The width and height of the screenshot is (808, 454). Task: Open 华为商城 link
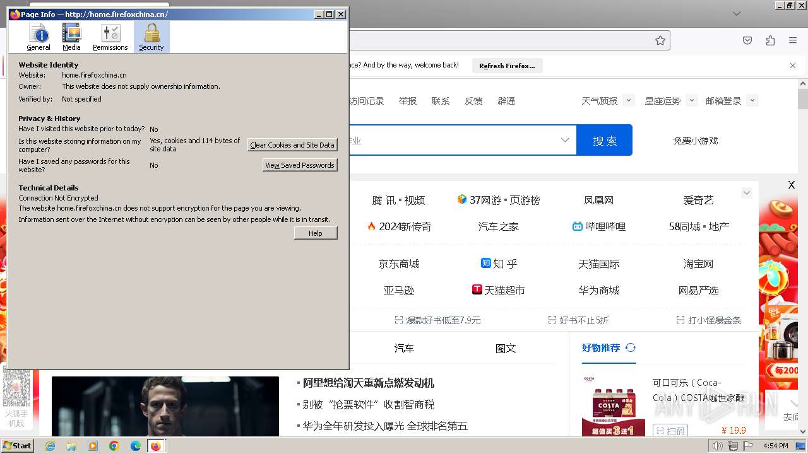tap(599, 291)
